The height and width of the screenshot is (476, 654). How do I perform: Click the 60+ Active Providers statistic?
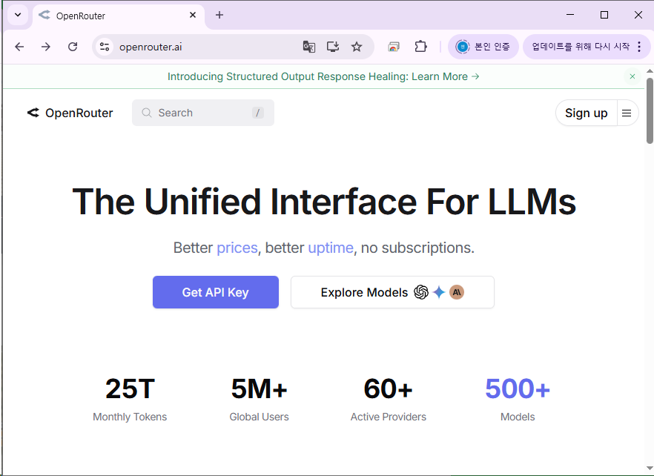389,399
